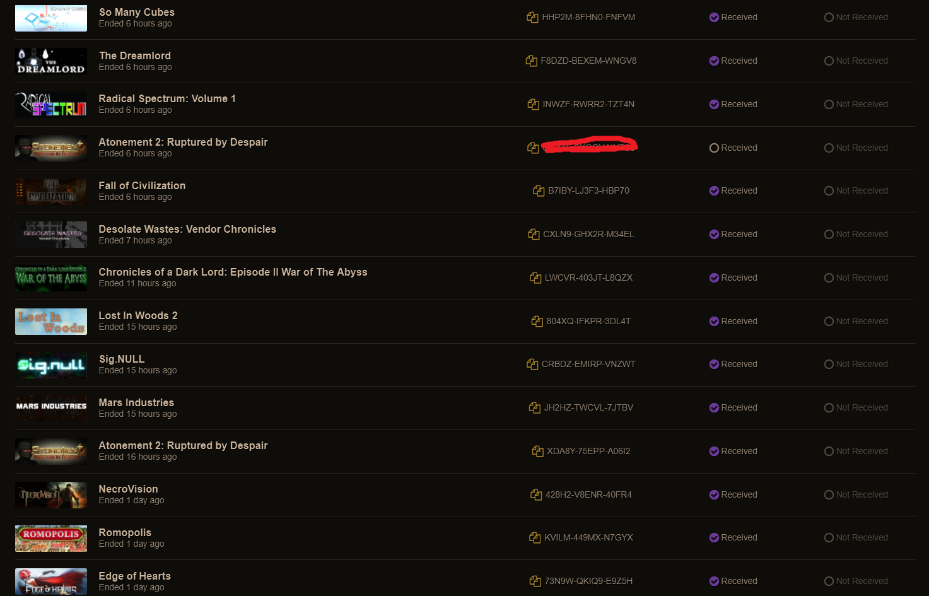Select Not Received for Romopolis
The width and height of the screenshot is (929, 596).
[856, 538]
